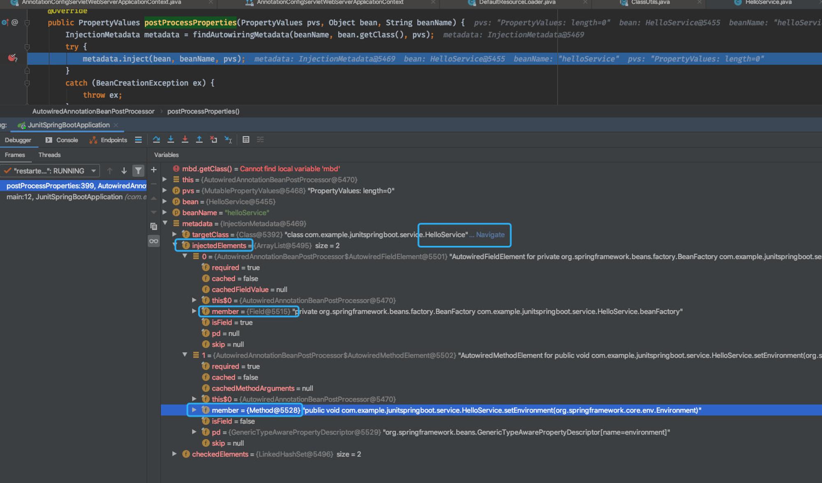Collapse the try block fold marker

pyautogui.click(x=27, y=47)
